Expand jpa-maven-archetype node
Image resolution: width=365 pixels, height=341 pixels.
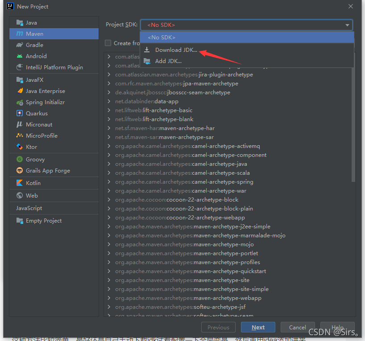tap(109, 84)
